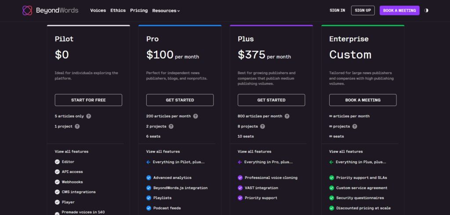Click the blue check next to BeyondWords.js integration

(x=149, y=188)
